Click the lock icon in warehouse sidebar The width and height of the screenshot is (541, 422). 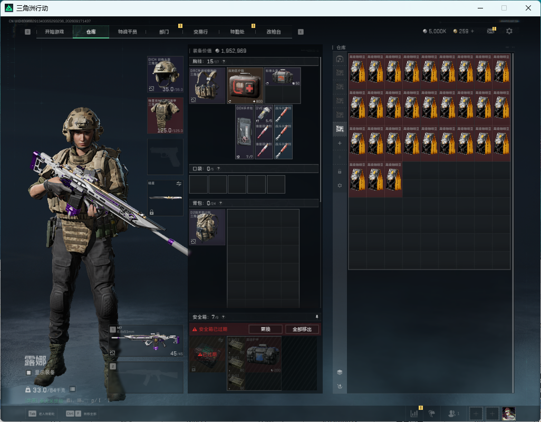(x=340, y=171)
